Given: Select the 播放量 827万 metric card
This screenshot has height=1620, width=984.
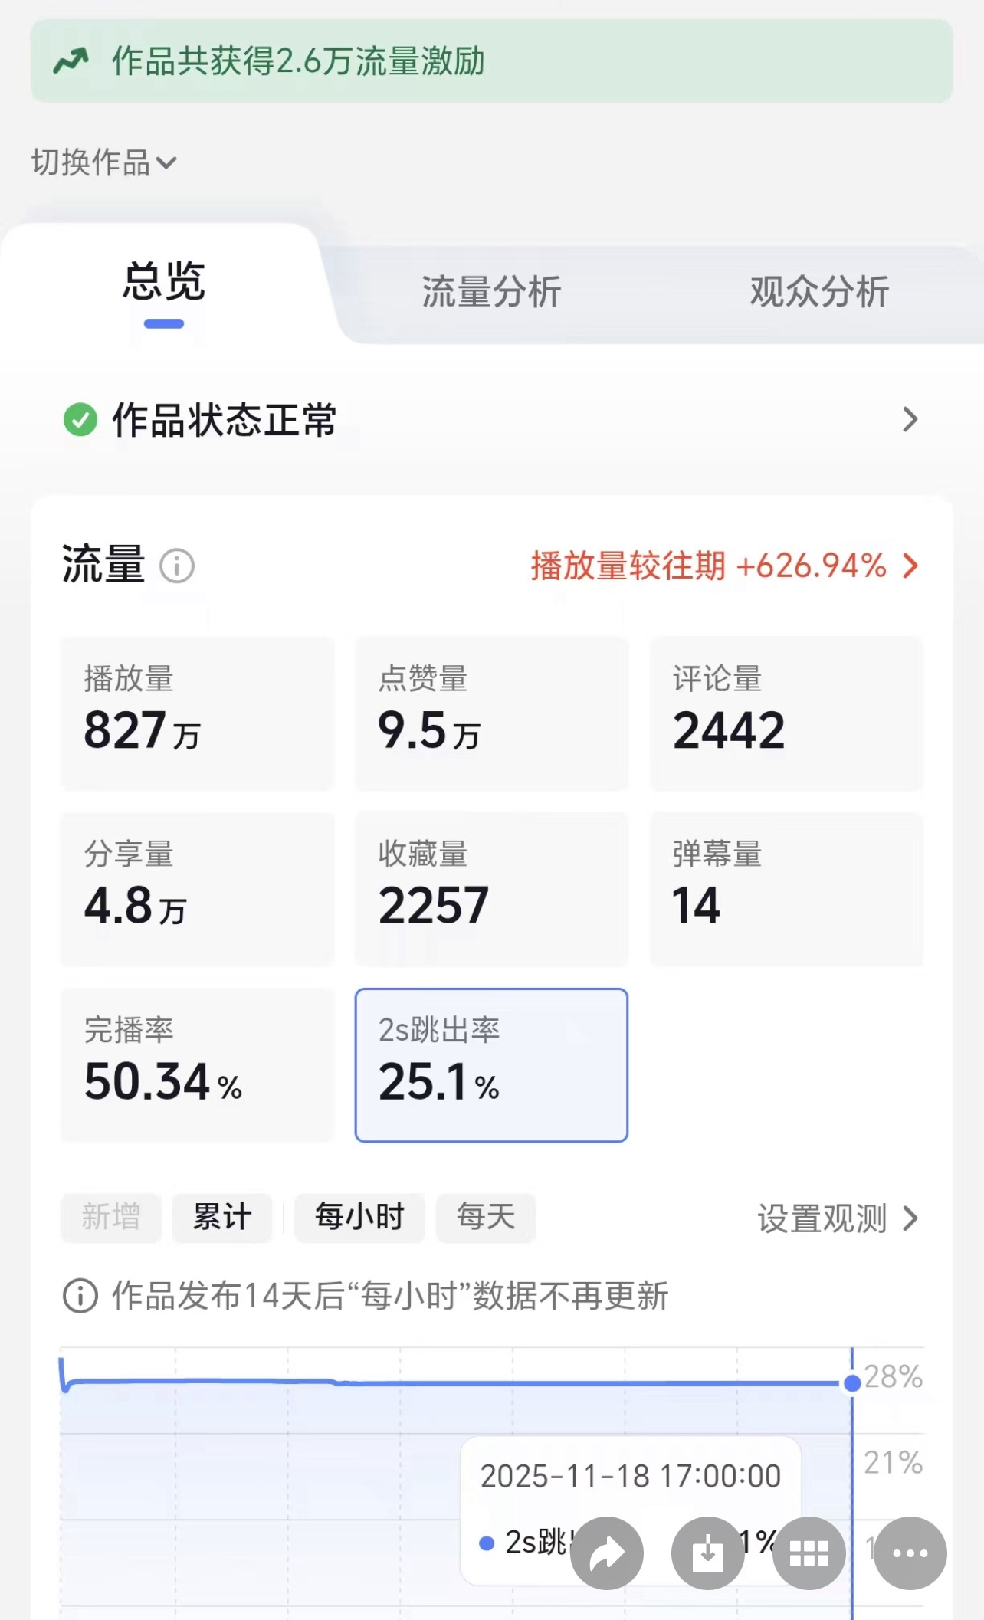Looking at the screenshot, I should tap(198, 713).
